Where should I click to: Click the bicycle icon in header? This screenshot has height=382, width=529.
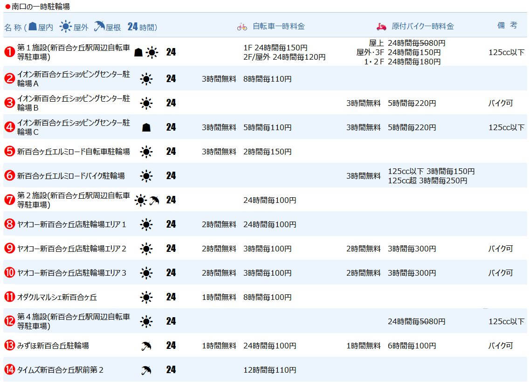242,27
